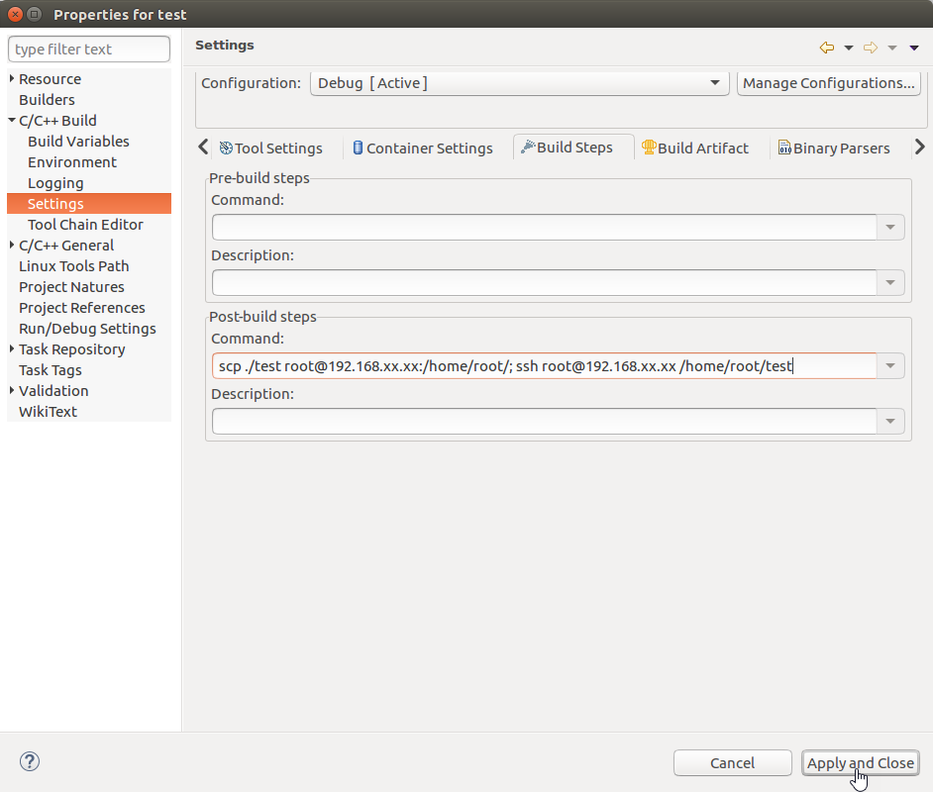
Task: Select Build Variables in the tree
Action: click(x=78, y=142)
